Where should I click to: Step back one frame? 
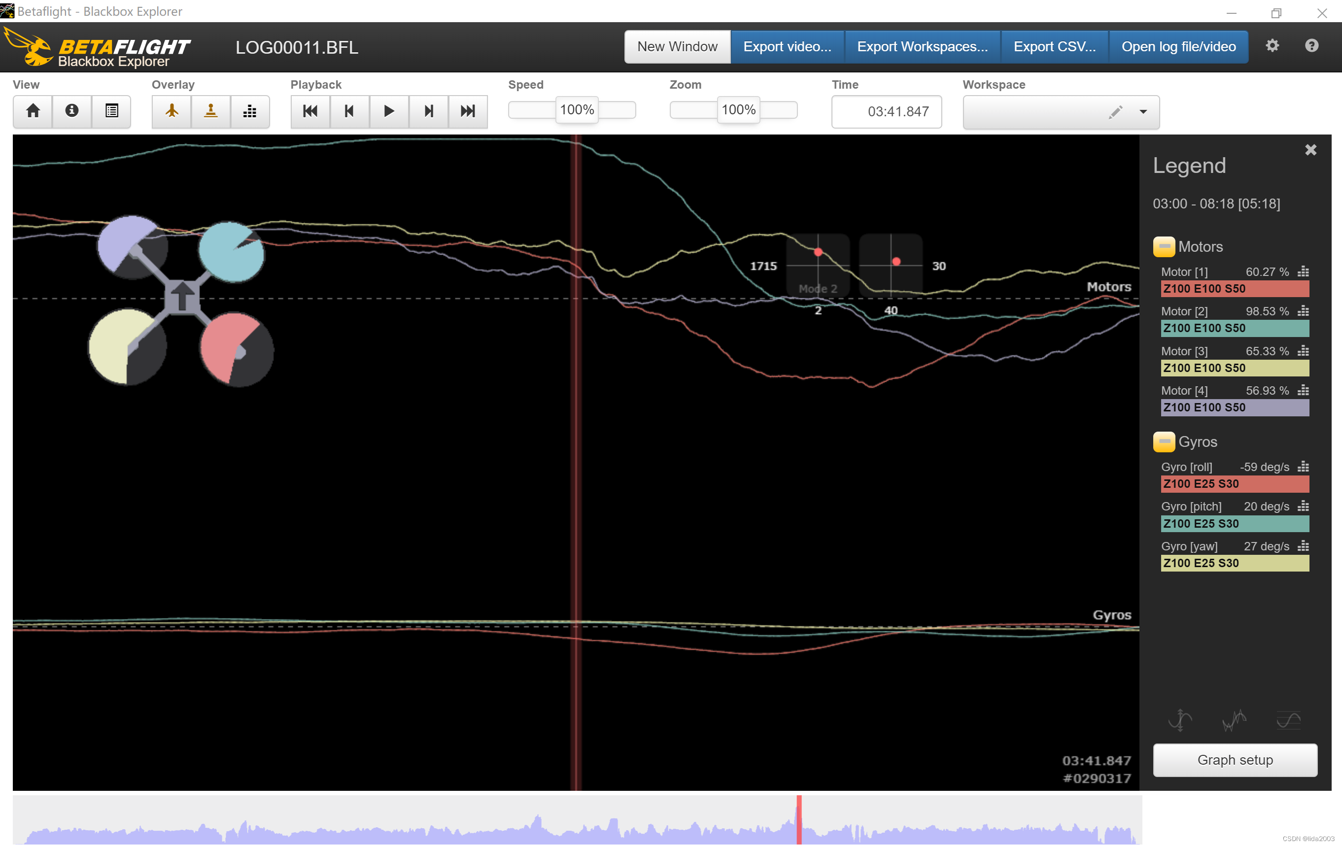click(x=349, y=111)
